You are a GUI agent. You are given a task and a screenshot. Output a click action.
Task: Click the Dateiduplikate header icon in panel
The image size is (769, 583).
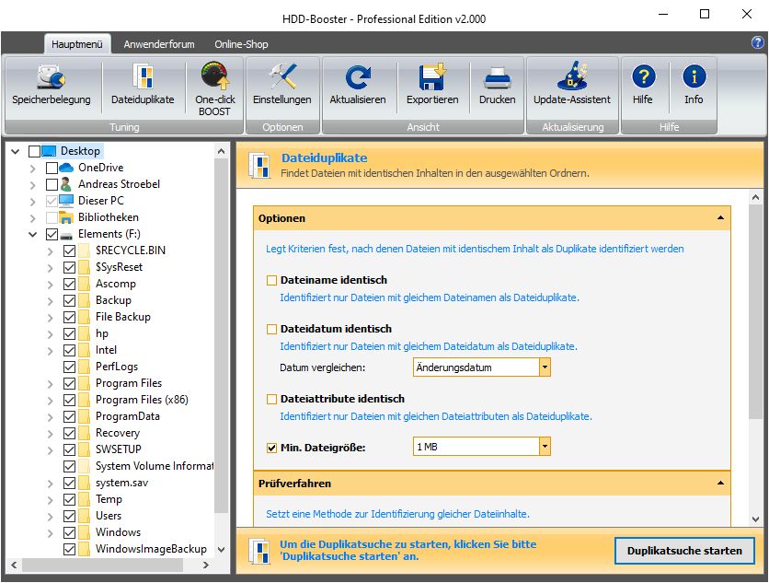click(x=259, y=166)
